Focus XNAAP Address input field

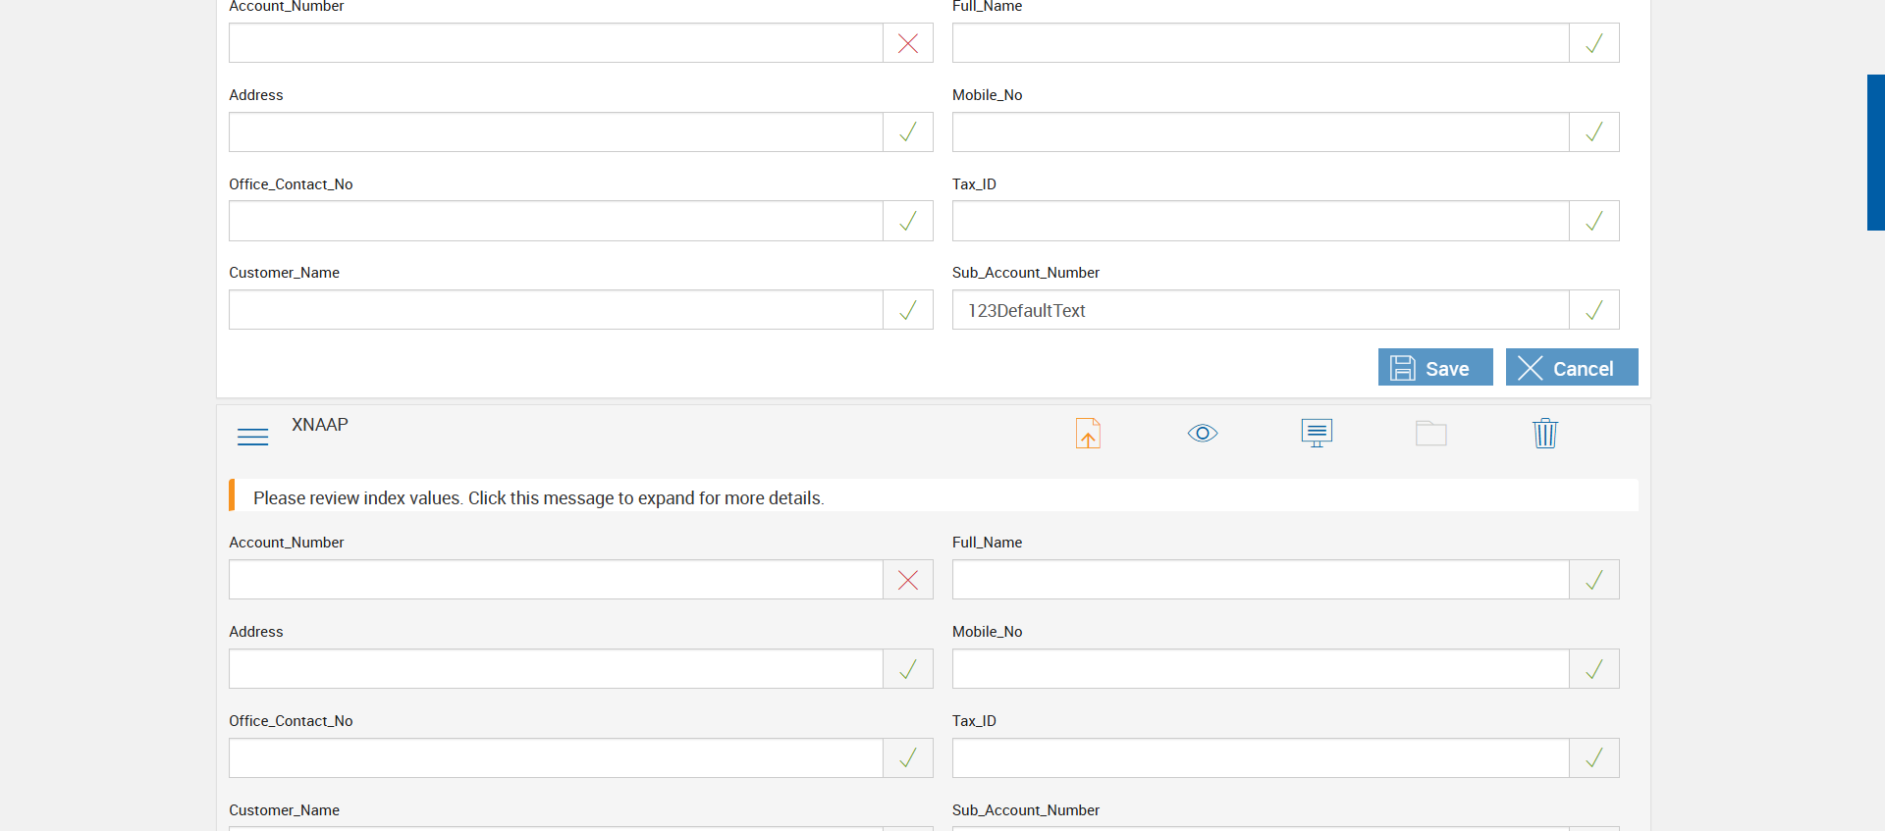[x=556, y=669]
